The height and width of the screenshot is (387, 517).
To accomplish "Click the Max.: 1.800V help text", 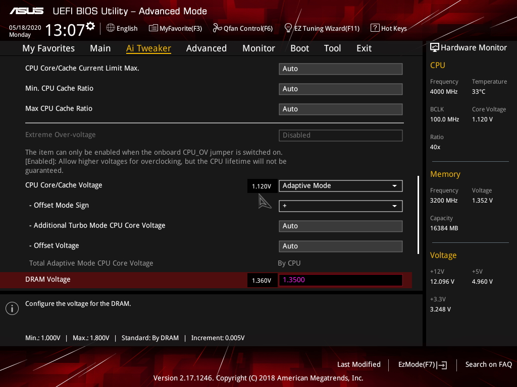I will (91, 338).
